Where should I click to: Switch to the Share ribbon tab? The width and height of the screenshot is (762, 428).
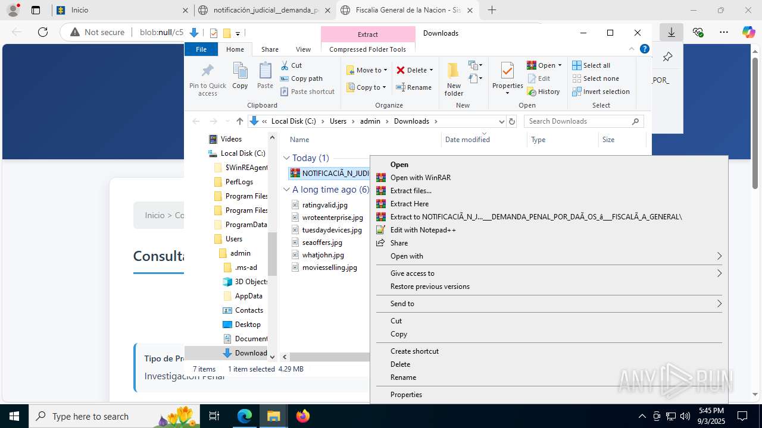(x=270, y=49)
